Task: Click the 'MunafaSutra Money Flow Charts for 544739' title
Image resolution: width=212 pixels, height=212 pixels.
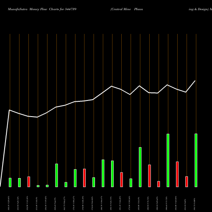Action: coord(42,9)
